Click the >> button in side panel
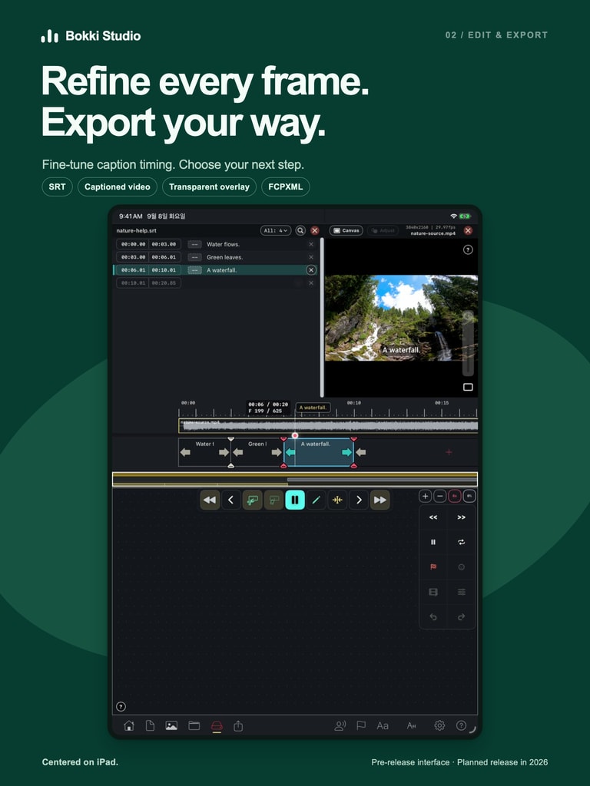The height and width of the screenshot is (786, 590). [461, 517]
